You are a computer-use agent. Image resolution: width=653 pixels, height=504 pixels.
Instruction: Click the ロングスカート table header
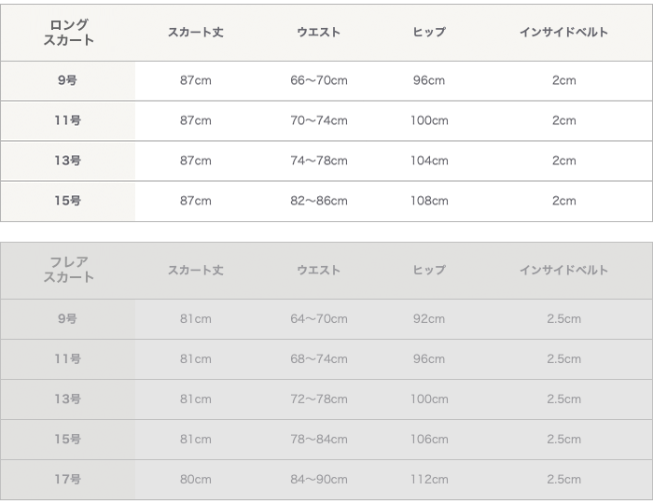68,33
